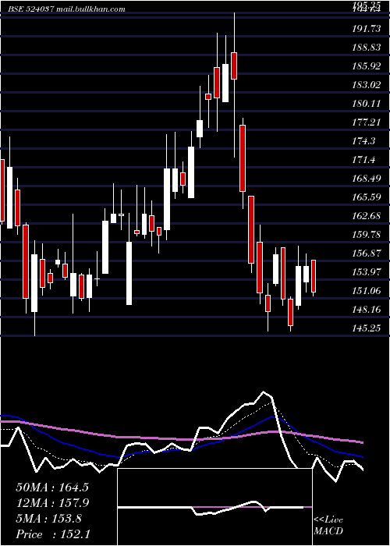Click the 162.68 price axis label
This screenshot has width=390, height=546.
(367, 216)
